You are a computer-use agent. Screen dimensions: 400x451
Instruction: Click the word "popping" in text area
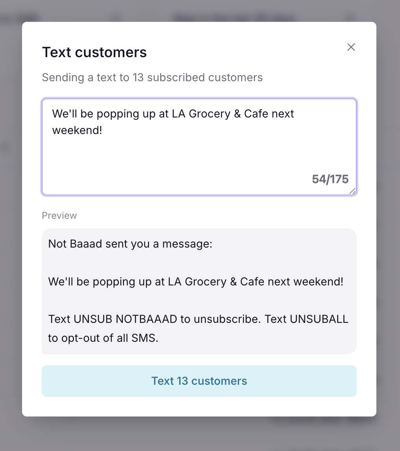pos(118,114)
